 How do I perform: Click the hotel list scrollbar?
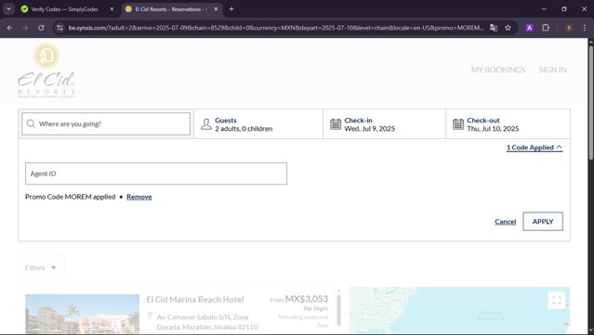tap(338, 310)
